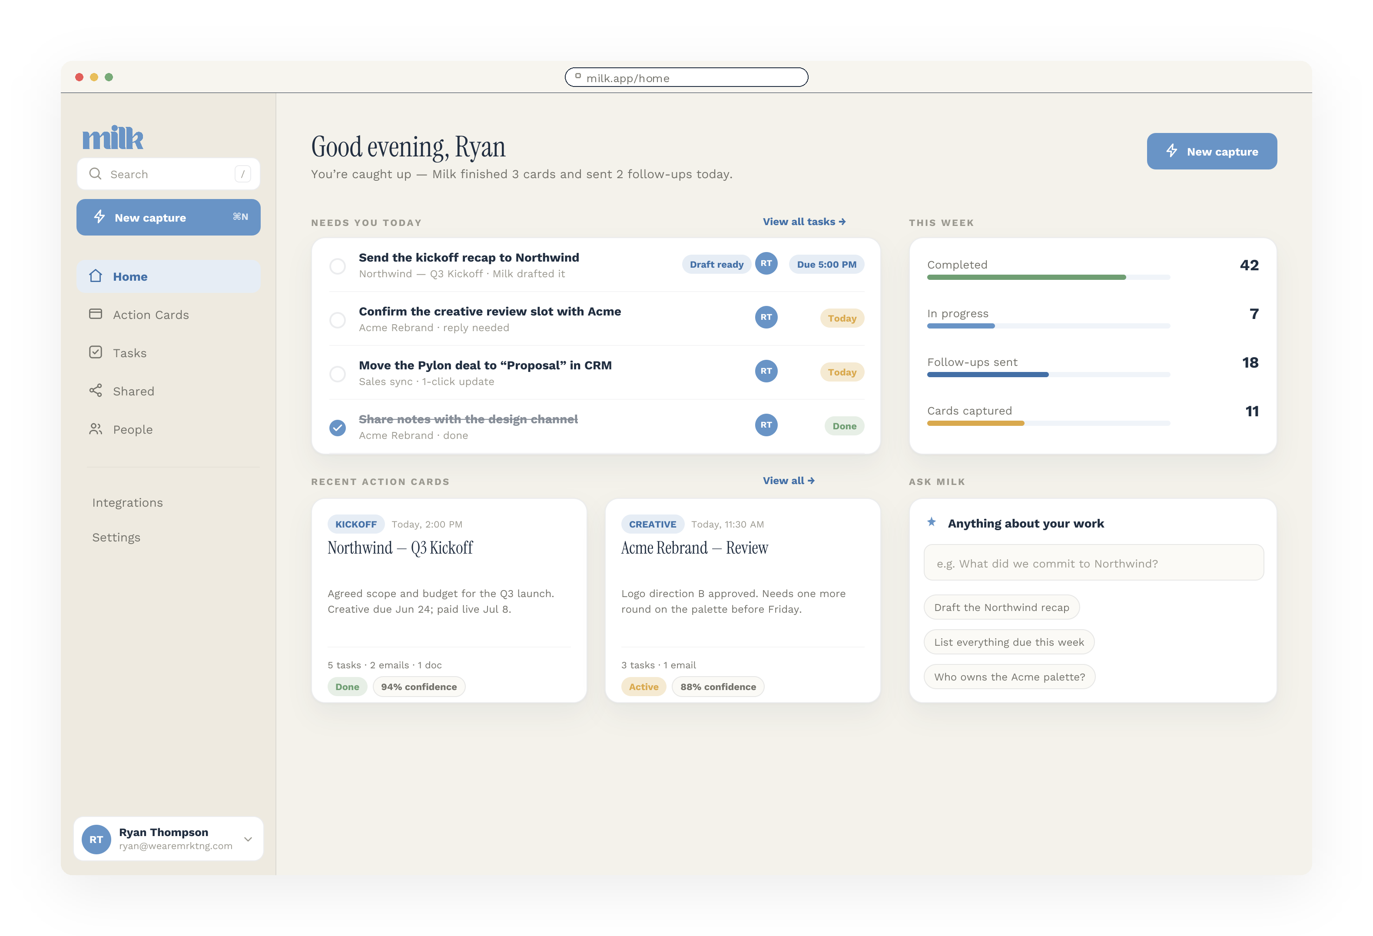Viewport: 1373px width, 936px height.
Task: Click the Follow-ups sent progress bar
Action: tap(988, 374)
